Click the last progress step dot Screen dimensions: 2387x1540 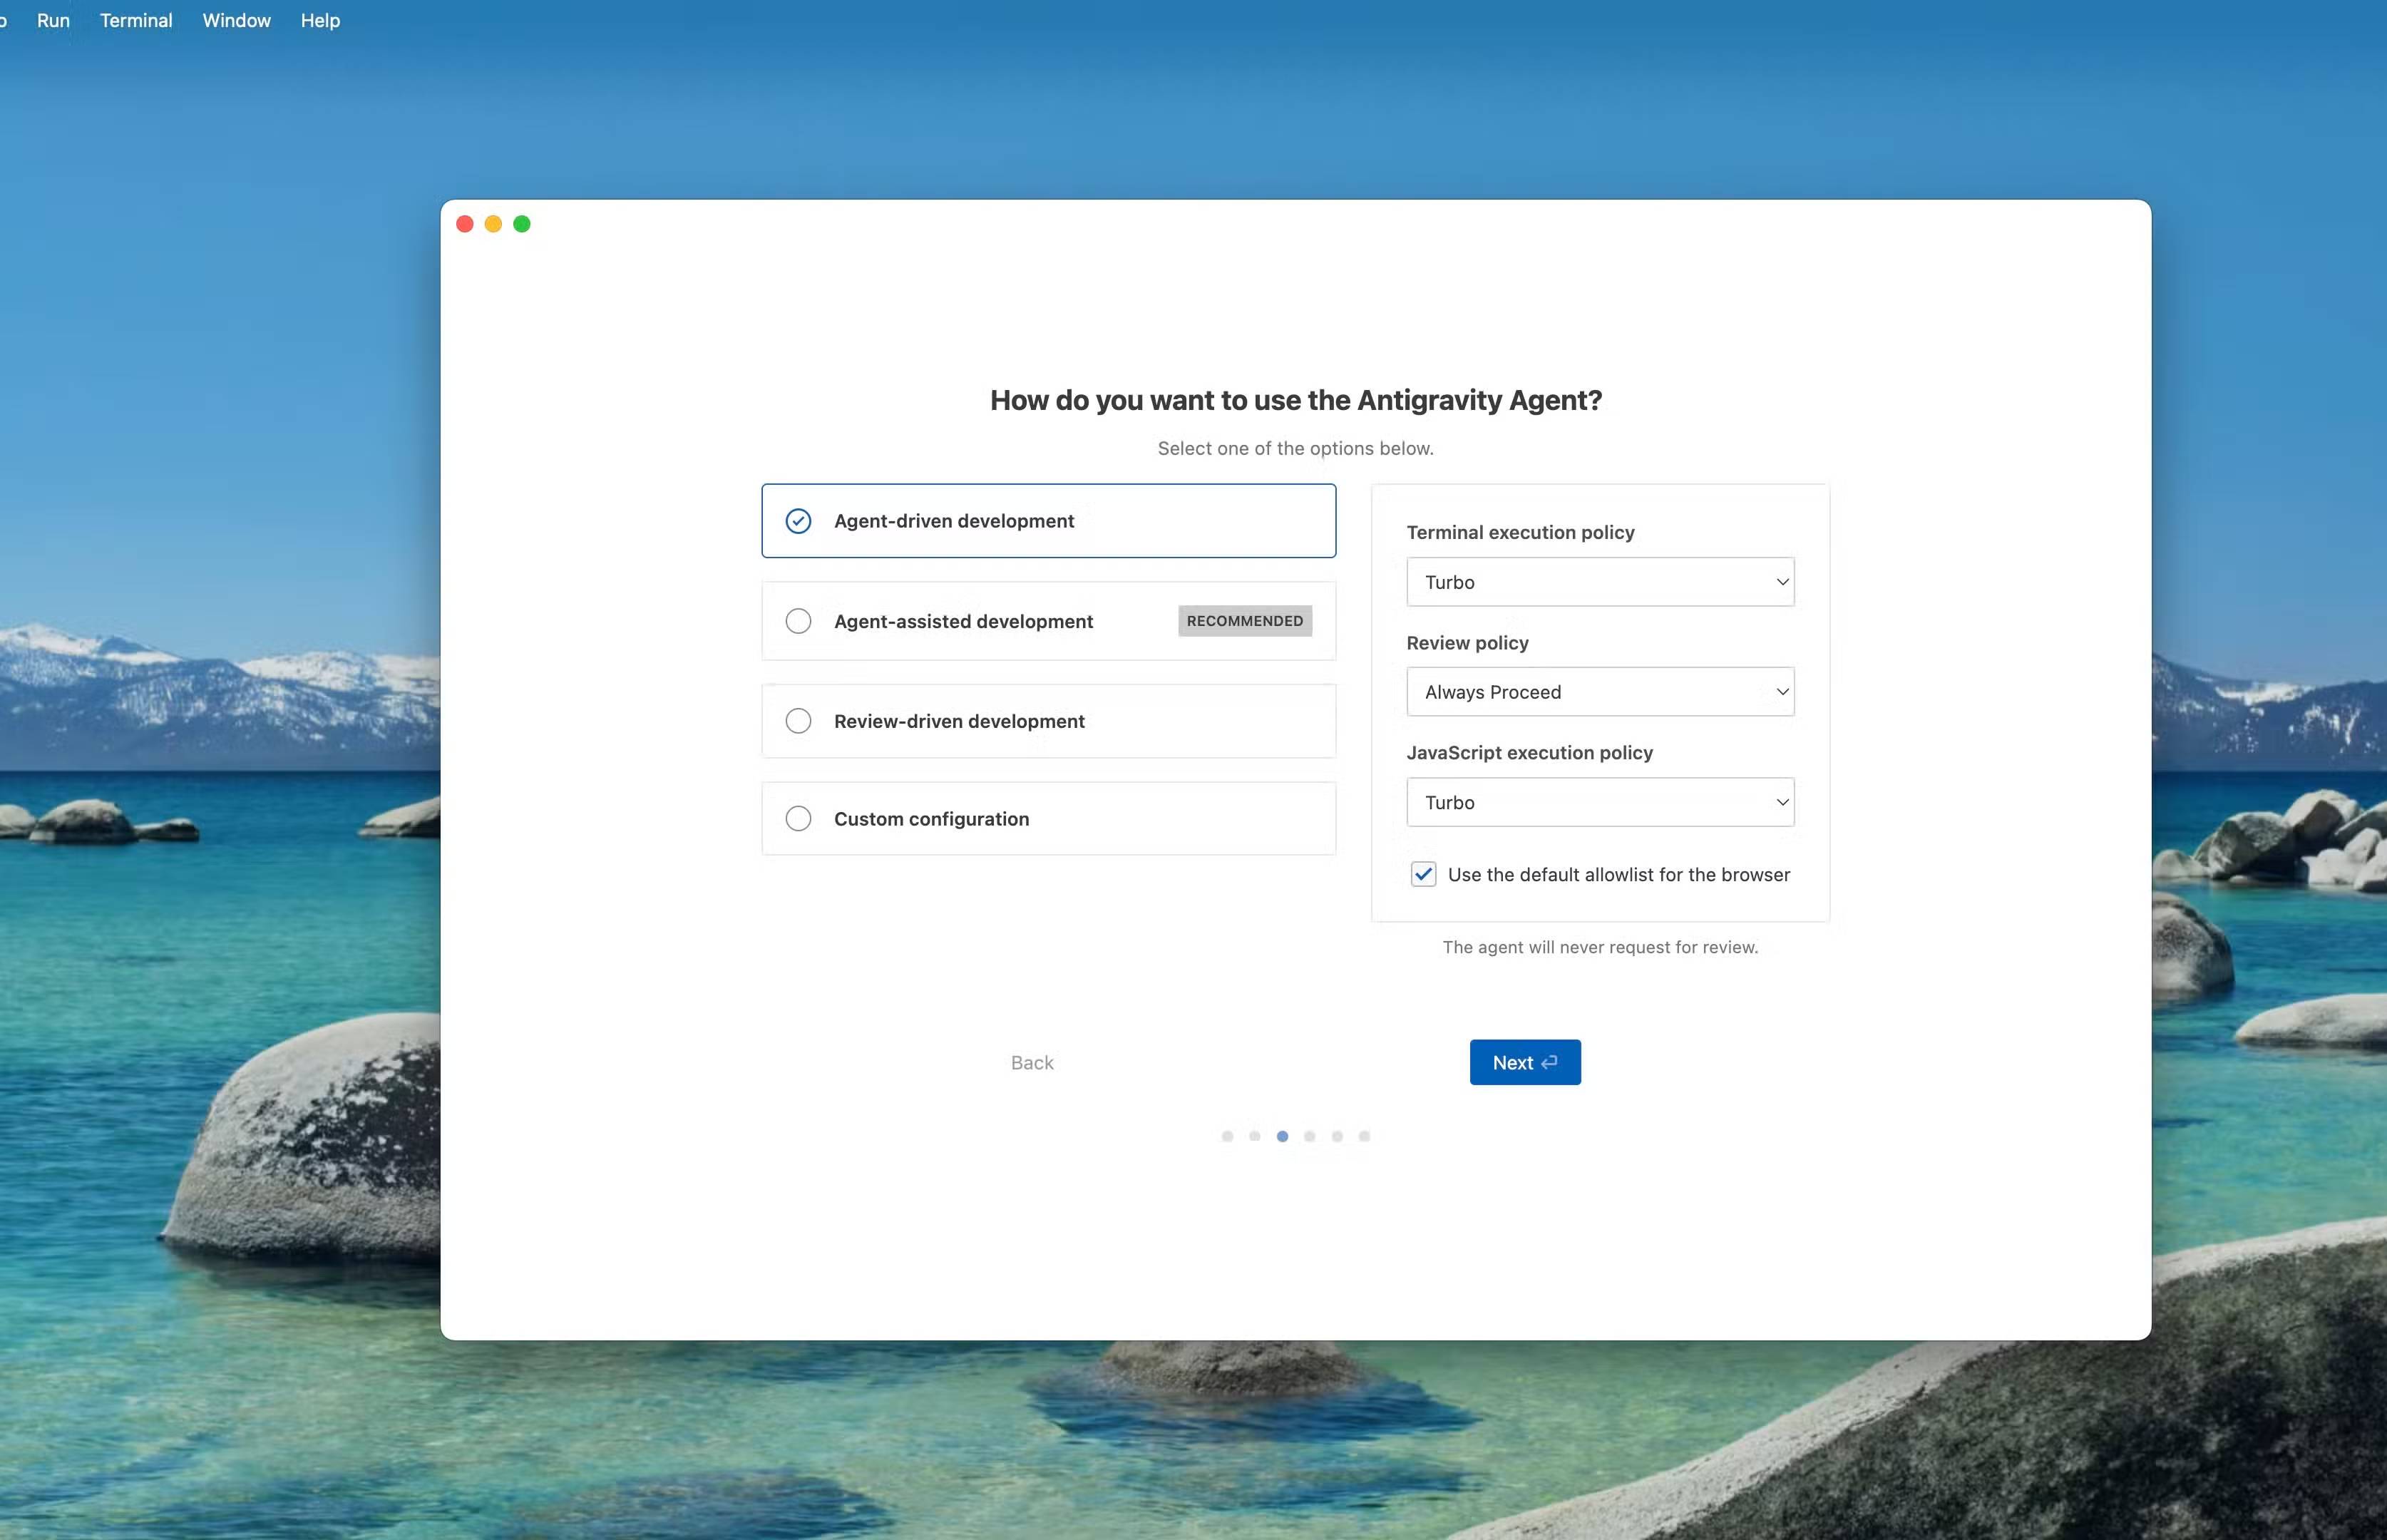1364,1136
